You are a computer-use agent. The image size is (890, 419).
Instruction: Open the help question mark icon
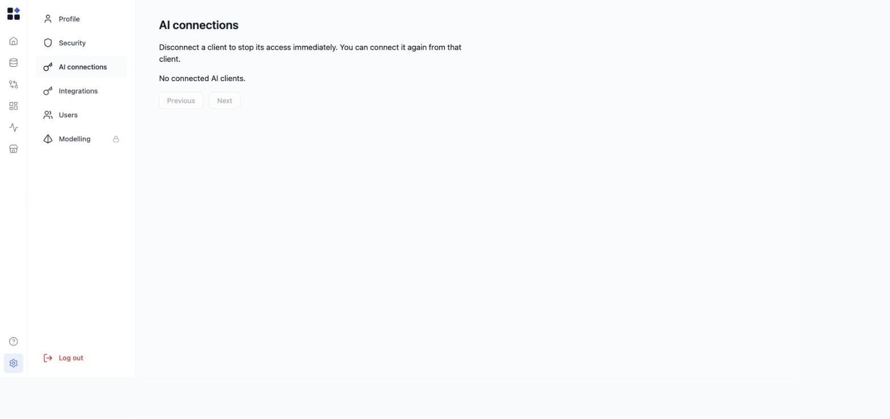click(14, 341)
